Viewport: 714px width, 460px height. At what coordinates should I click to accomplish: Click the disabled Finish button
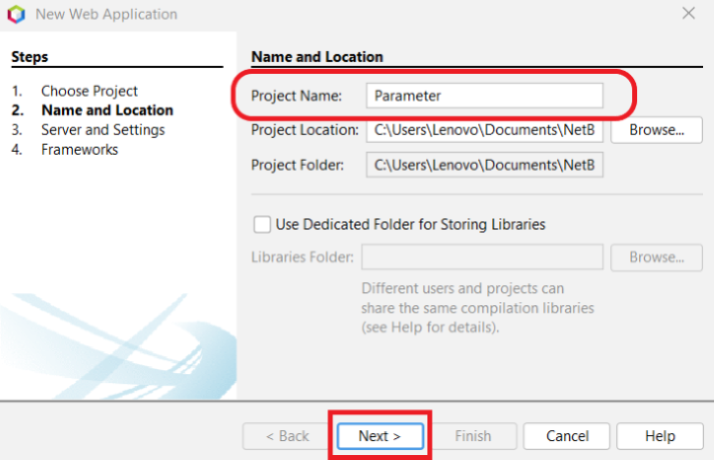coord(473,436)
